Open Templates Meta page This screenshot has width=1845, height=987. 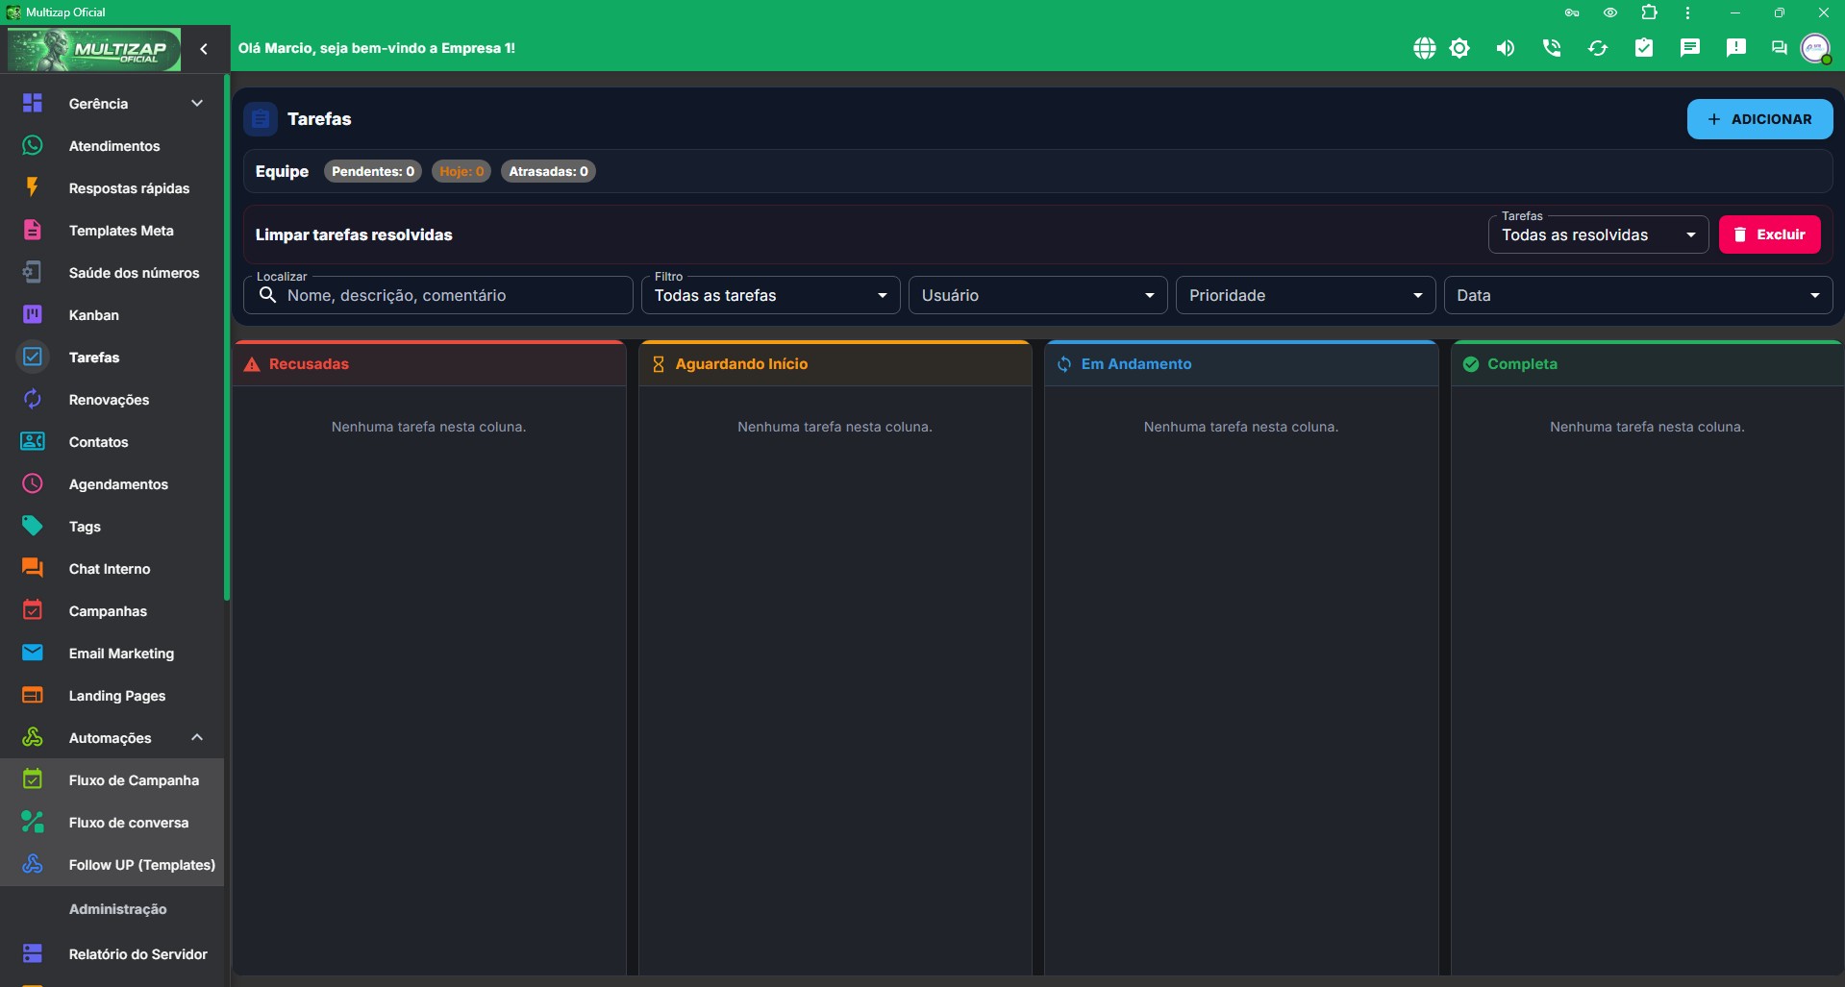click(x=112, y=231)
